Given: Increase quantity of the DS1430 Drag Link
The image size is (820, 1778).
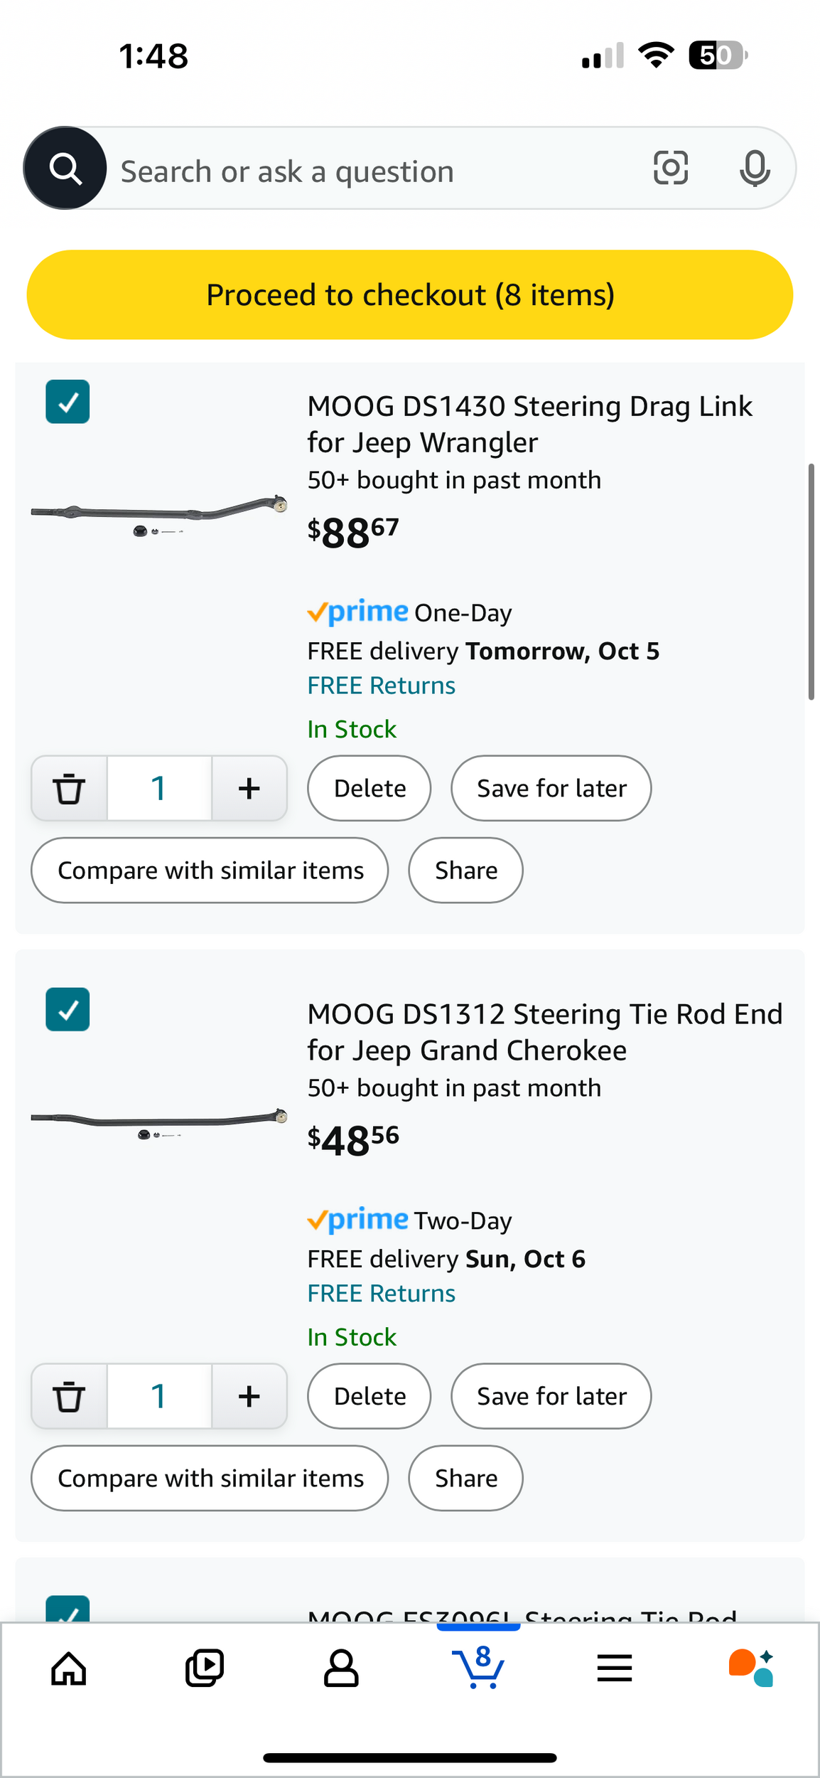Looking at the screenshot, I should point(249,788).
